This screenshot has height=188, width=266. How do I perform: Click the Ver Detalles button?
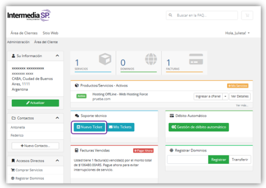[240, 96]
